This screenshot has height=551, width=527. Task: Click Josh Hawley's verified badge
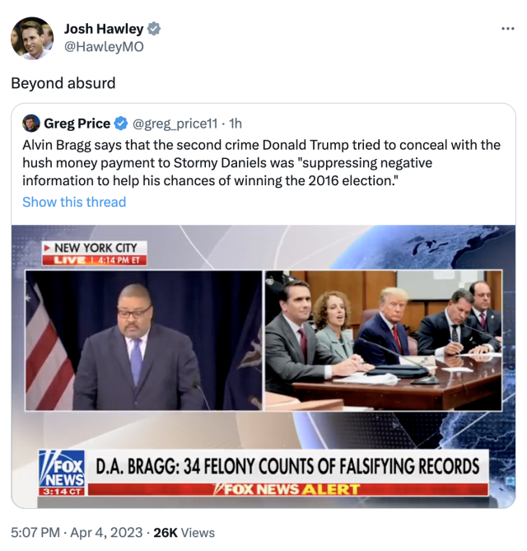tap(153, 29)
